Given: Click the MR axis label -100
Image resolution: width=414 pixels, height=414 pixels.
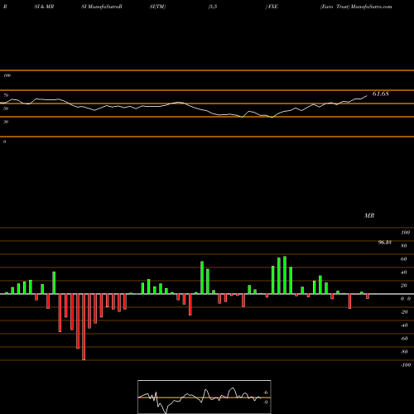Looking at the screenshot, I should 406,365.
